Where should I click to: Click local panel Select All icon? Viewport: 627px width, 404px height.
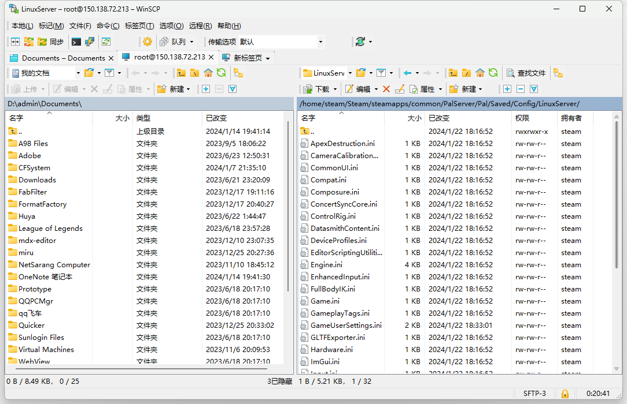pyautogui.click(x=233, y=89)
